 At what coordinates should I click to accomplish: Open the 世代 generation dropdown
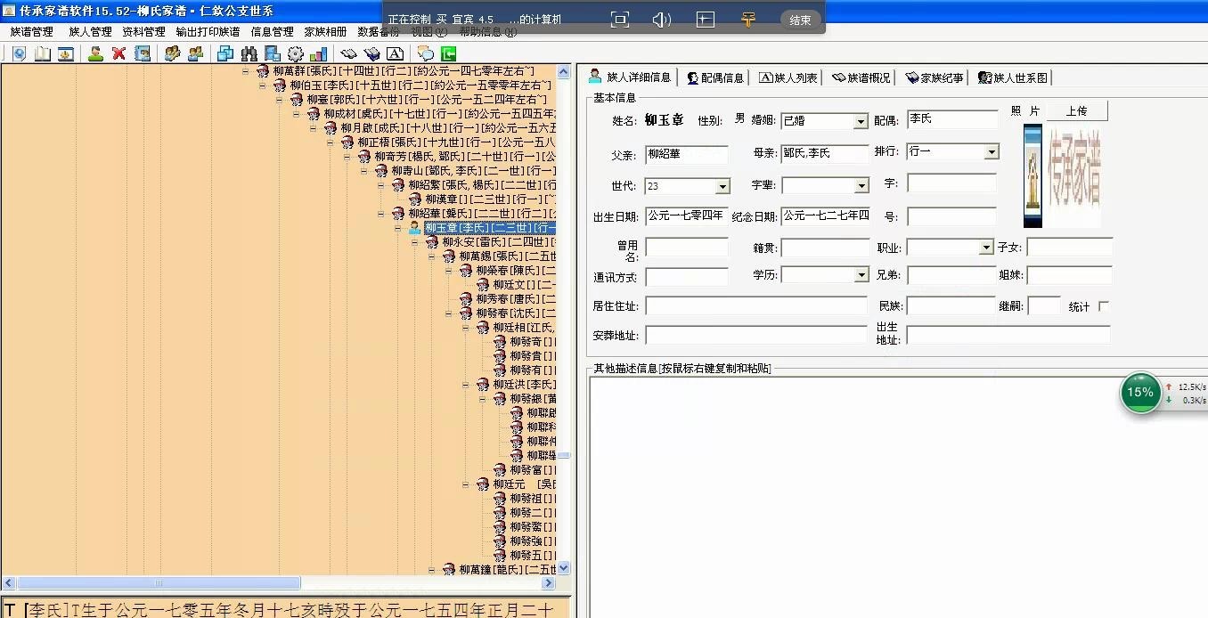point(722,187)
